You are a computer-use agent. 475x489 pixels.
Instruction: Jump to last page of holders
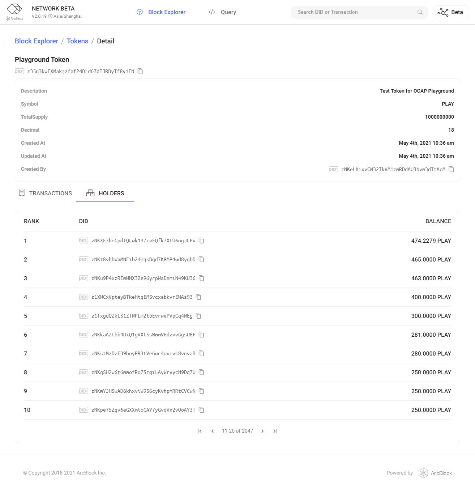point(275,431)
